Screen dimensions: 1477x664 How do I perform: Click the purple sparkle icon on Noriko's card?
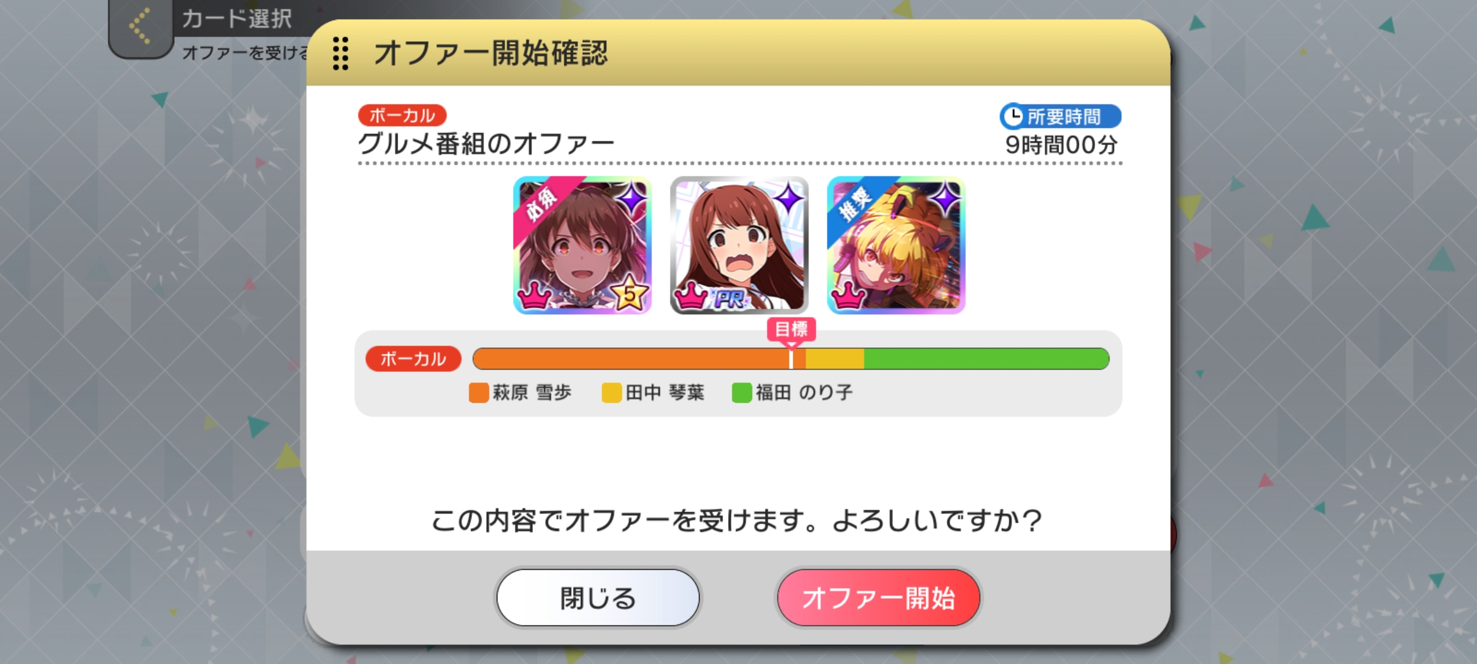[x=945, y=199]
